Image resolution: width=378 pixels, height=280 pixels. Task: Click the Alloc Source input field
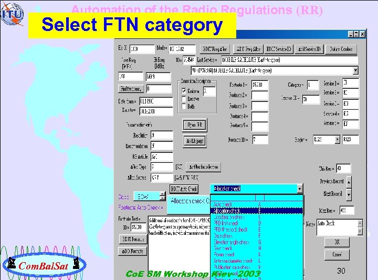(162, 178)
